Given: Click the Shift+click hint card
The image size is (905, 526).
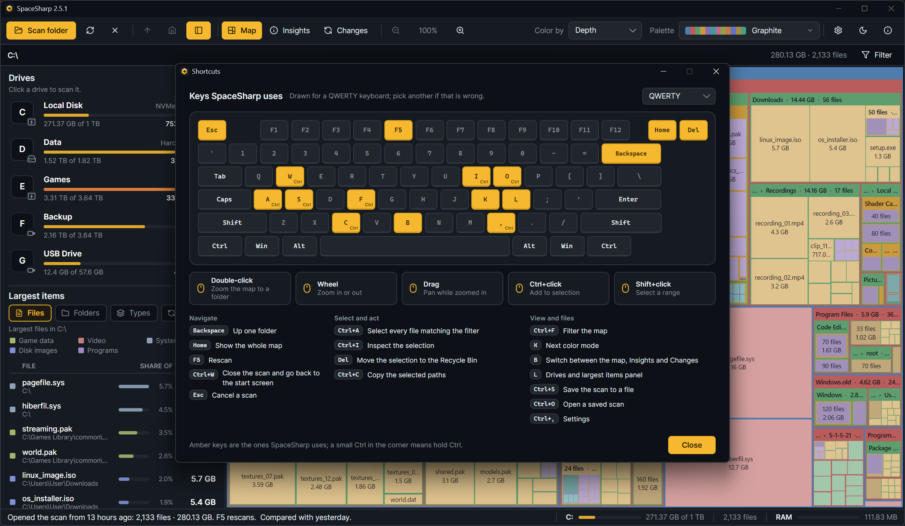Looking at the screenshot, I should pyautogui.click(x=665, y=288).
